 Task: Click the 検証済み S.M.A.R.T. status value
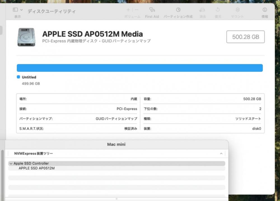coord(131,129)
